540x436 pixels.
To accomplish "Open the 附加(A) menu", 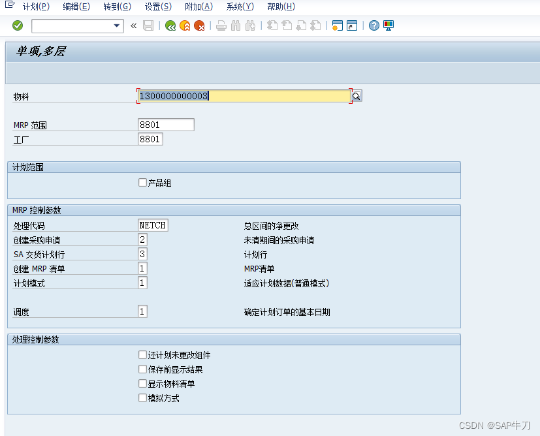I will (x=199, y=7).
